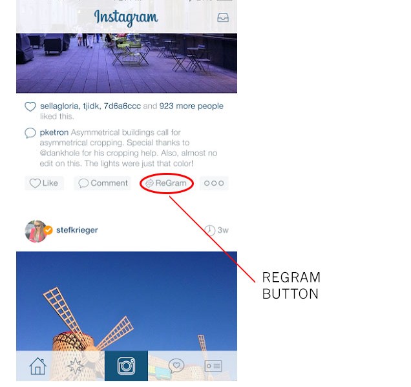411x387 pixels.
Task: Tap the Comment button
Action: coord(103,183)
